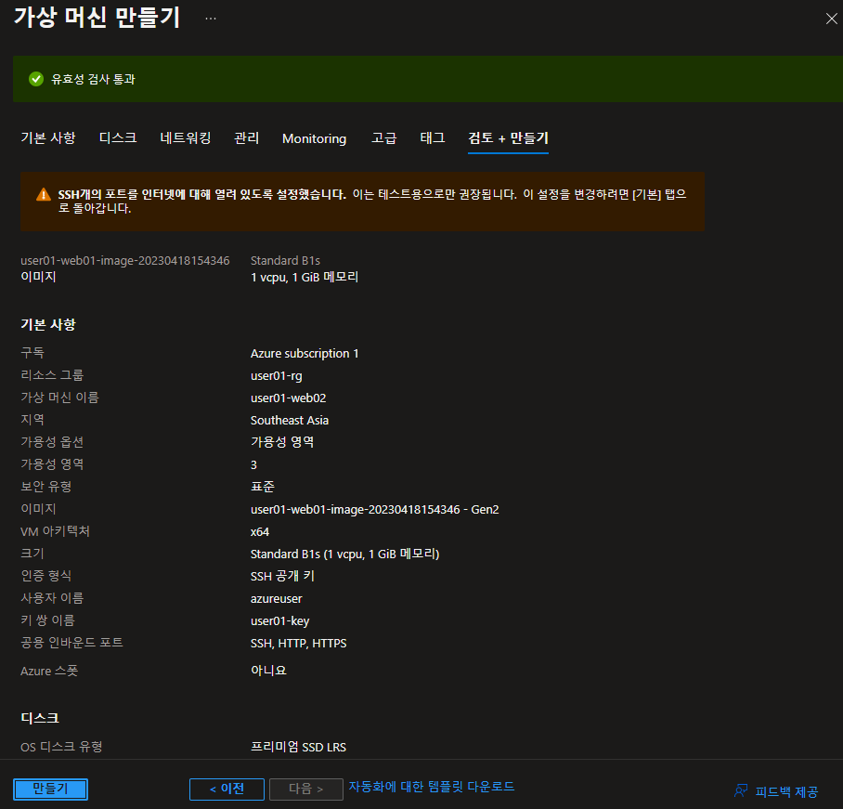Click the 가용성 옵션 value 가용성 영역
Screen dimensions: 843x809
[282, 442]
